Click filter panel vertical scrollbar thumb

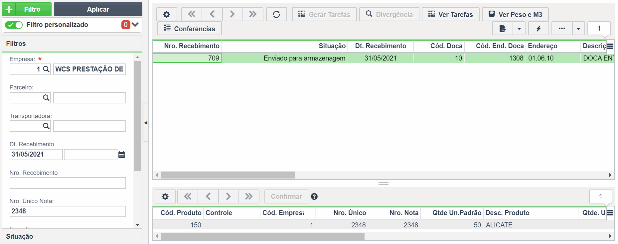137,116
